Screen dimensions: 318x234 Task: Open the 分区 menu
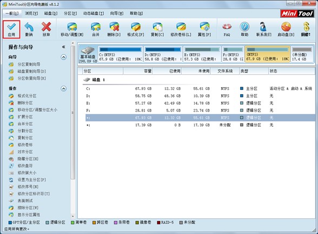[70, 14]
